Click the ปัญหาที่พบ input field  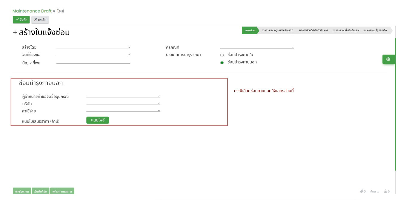[93, 62]
